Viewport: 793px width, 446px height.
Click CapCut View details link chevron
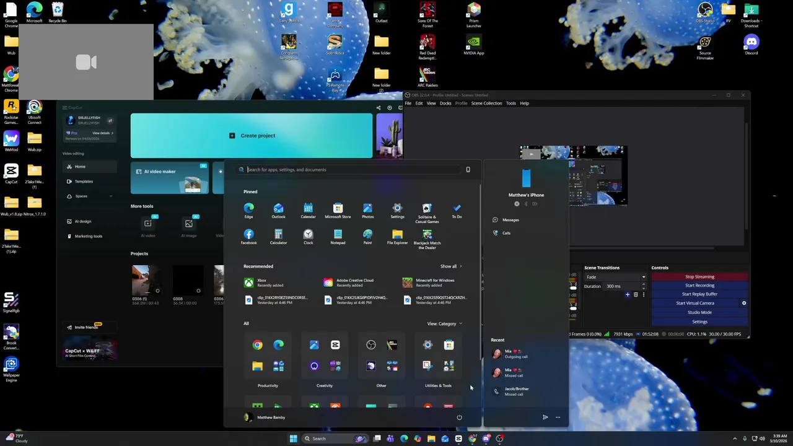[x=113, y=133]
